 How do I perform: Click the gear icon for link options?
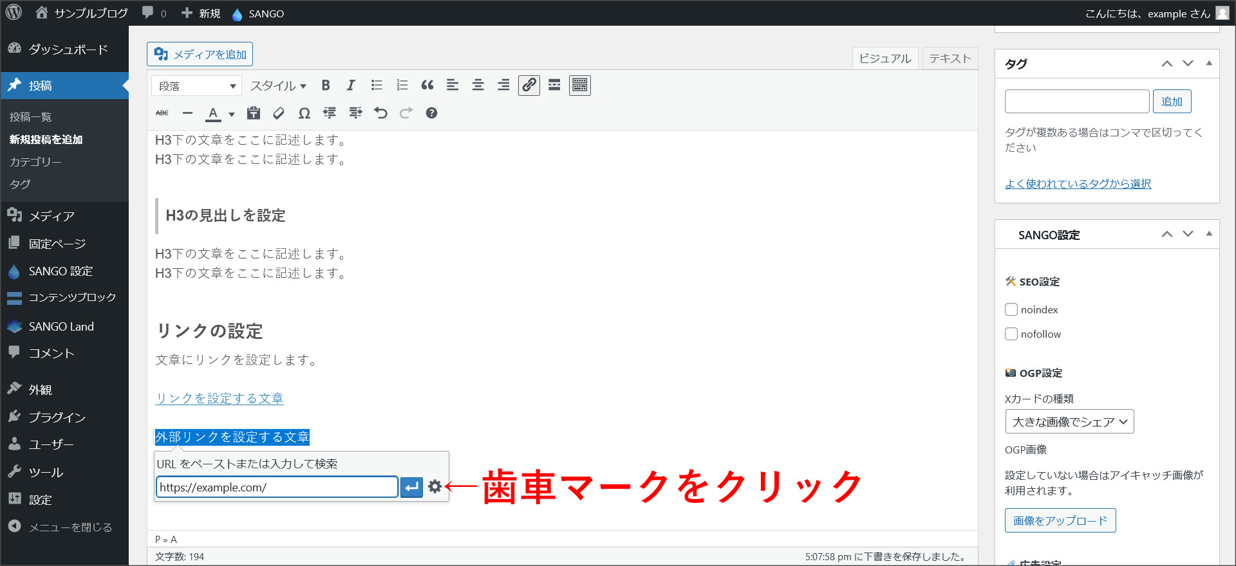pyautogui.click(x=435, y=487)
